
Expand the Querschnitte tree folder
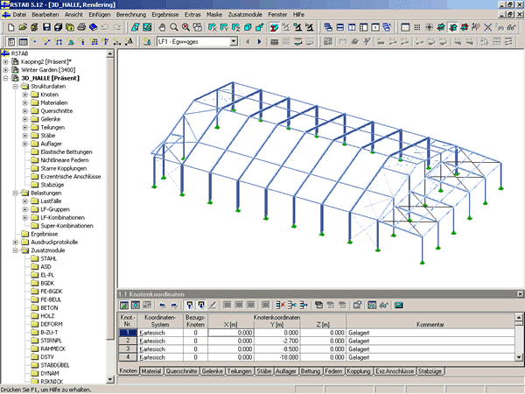click(x=25, y=111)
